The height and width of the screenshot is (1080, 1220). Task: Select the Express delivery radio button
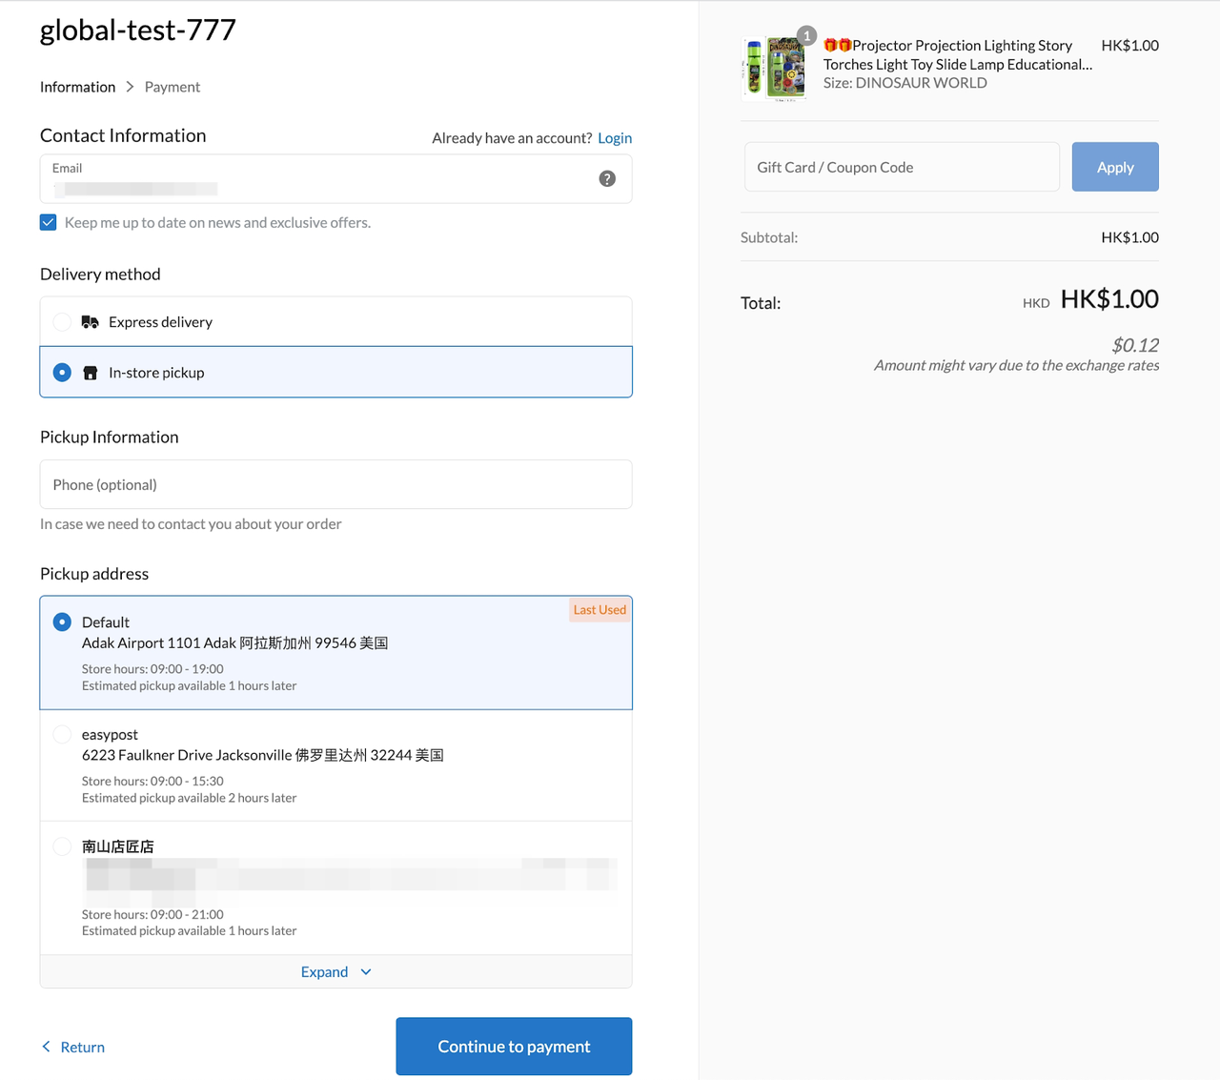(62, 322)
